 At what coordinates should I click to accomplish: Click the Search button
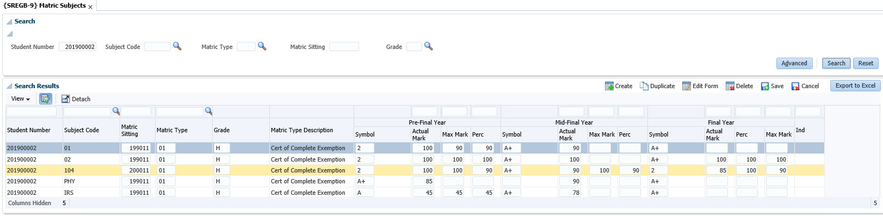[836, 63]
